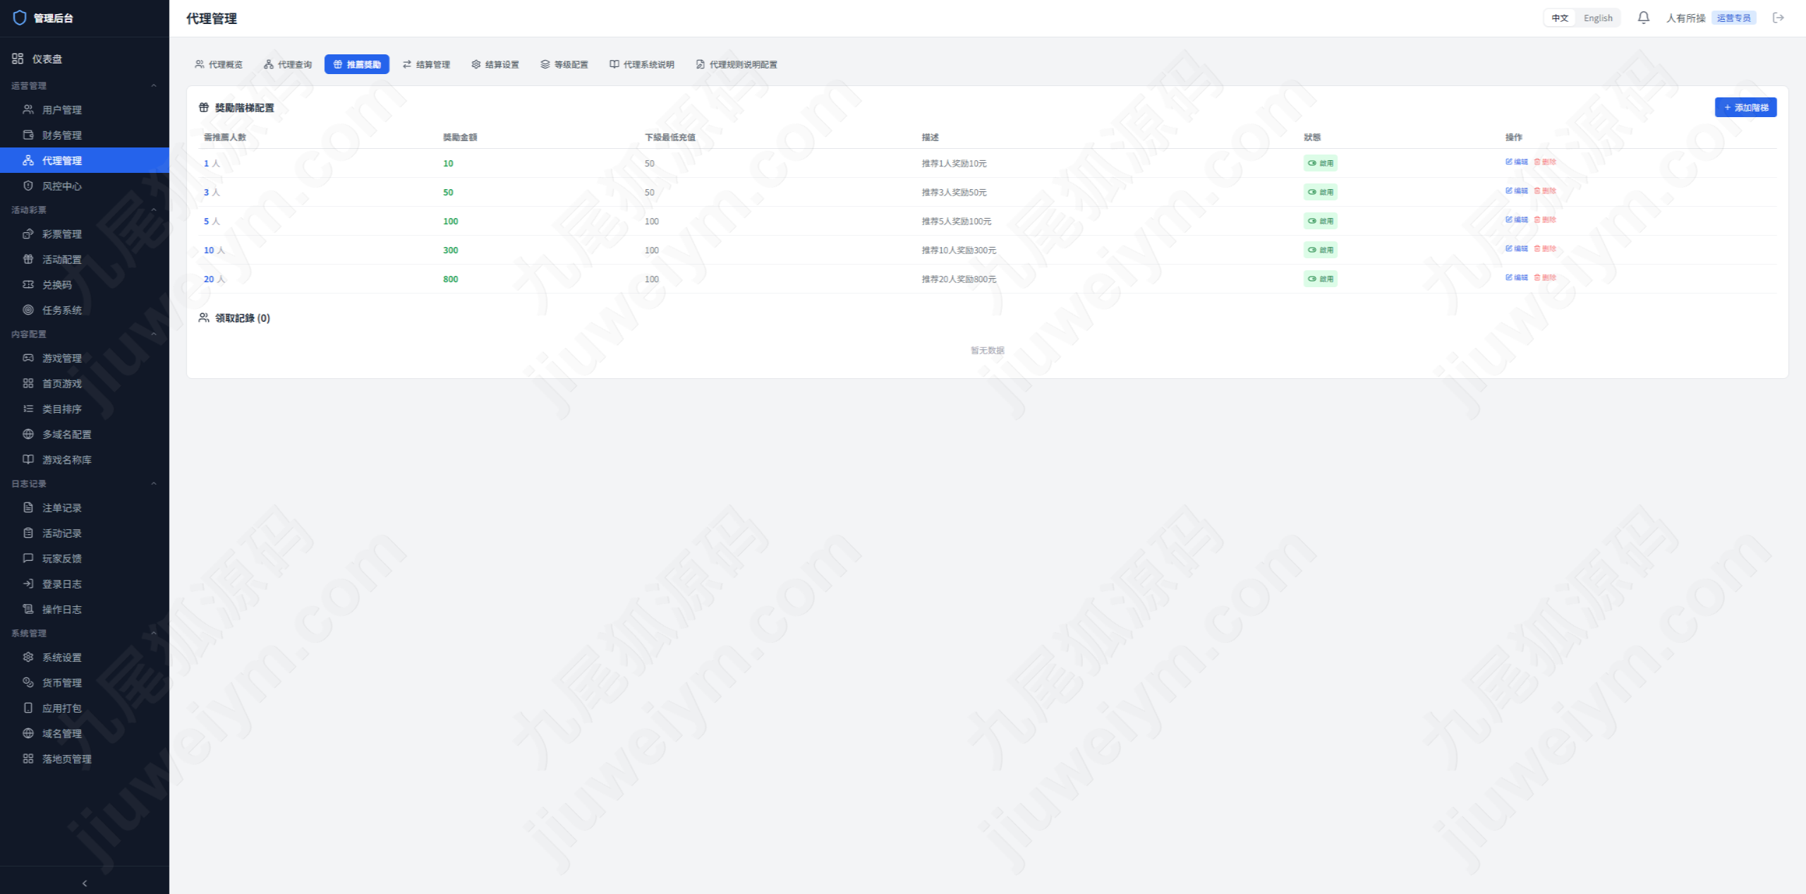
Task: Switch to 结算管理 tab
Action: [426, 64]
